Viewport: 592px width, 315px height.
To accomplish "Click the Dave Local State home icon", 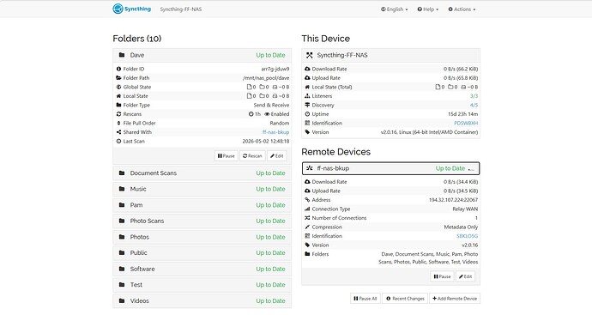I will click(118, 96).
